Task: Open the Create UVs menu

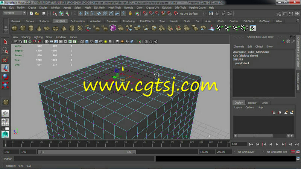Action: [x=152, y=8]
